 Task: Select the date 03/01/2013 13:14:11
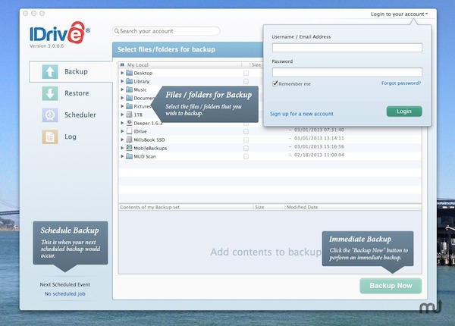click(x=319, y=138)
